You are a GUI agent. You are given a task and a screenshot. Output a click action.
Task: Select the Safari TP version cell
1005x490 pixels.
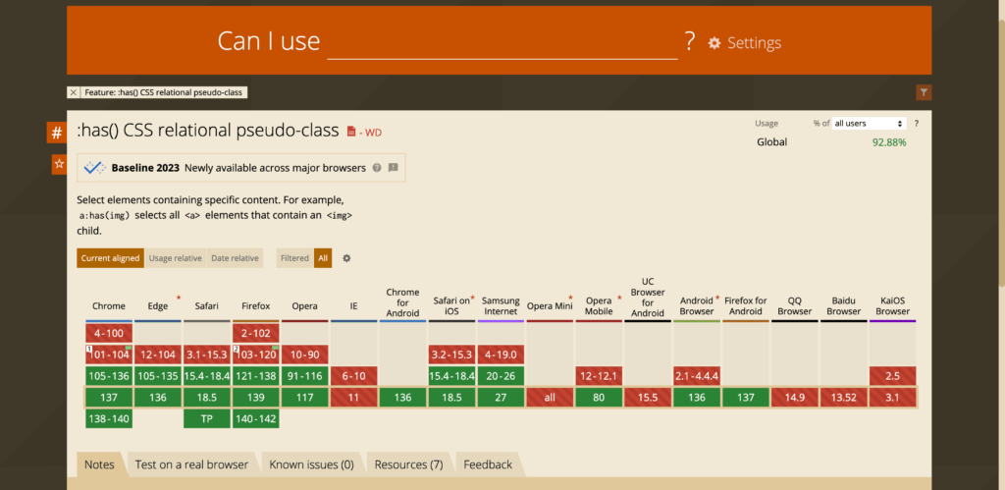click(206, 419)
